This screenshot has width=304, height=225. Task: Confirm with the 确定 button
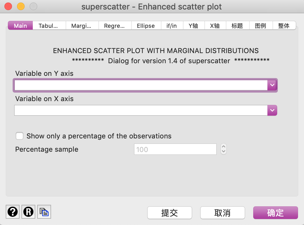click(276, 213)
